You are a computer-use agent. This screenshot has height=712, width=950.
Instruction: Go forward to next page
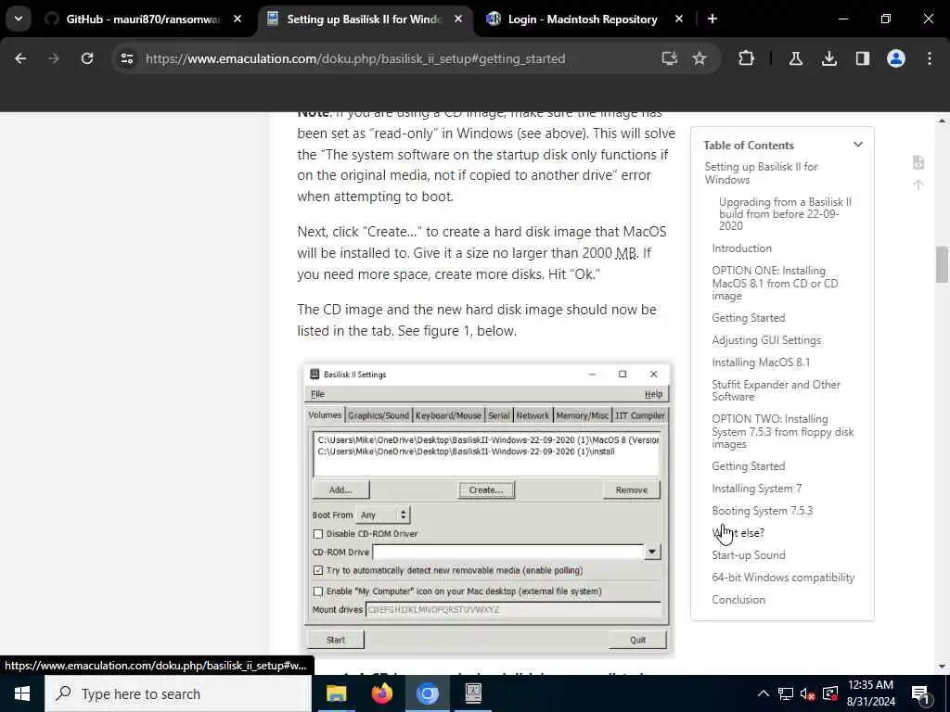54,58
